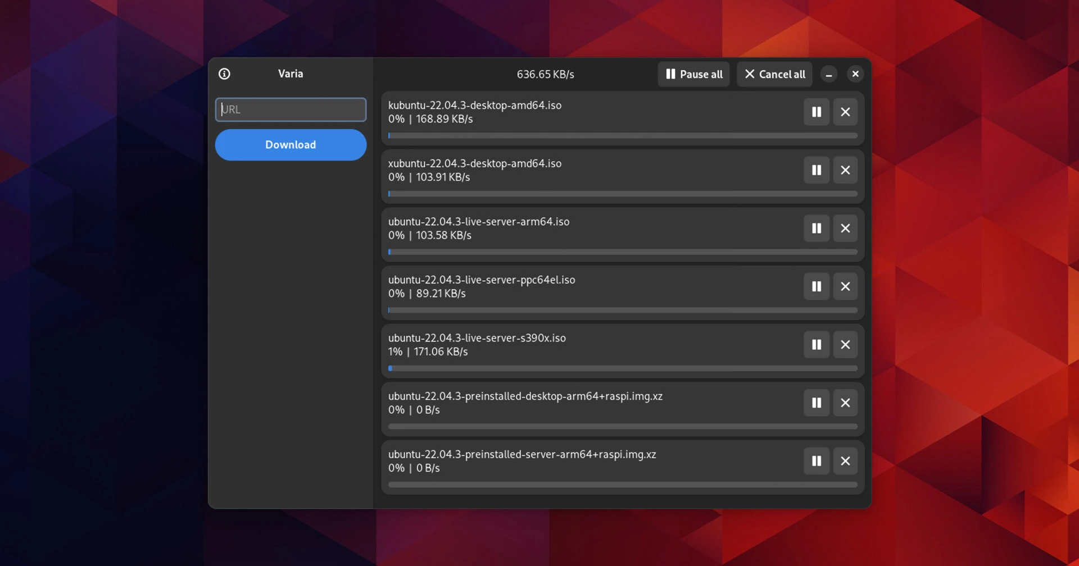Pause xubuntu-22.04.3-desktop-amd64.iso download
Screen dimensions: 1079x566
(817, 170)
